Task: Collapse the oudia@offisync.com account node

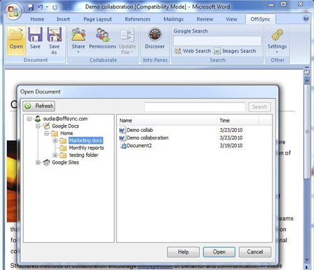Action: click(x=29, y=119)
